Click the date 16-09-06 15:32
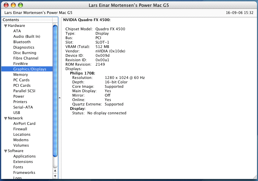258x181 pixels. (240, 13)
